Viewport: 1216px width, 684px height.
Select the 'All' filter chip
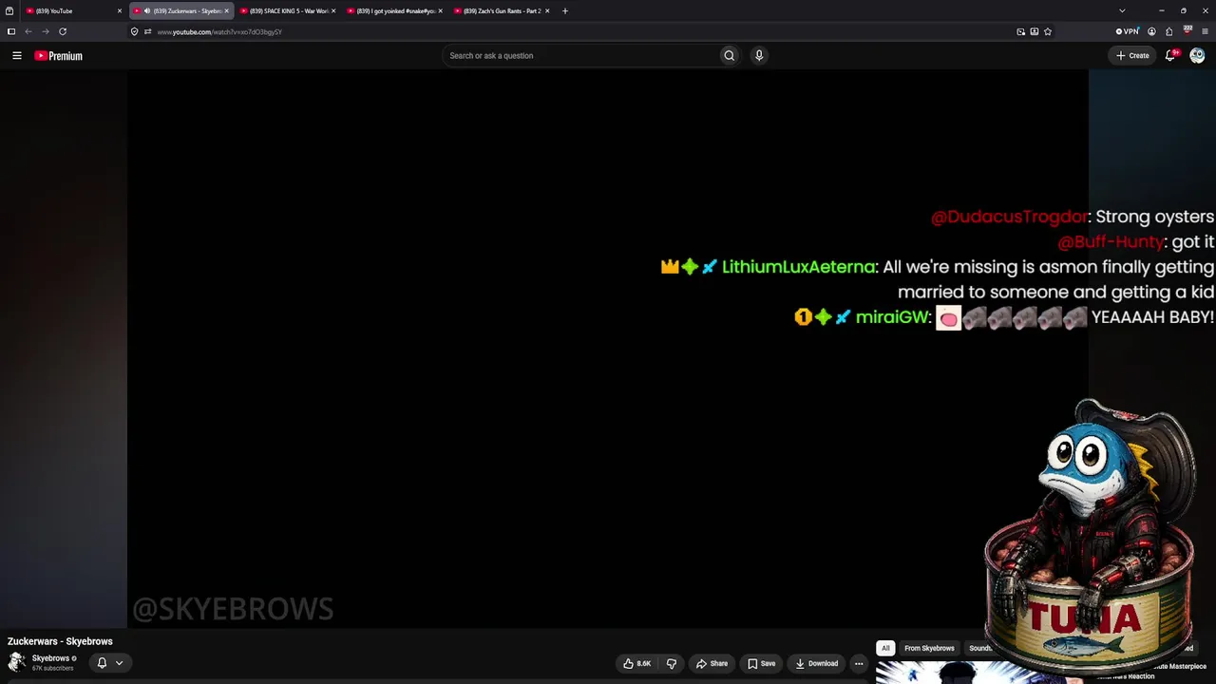click(x=885, y=648)
